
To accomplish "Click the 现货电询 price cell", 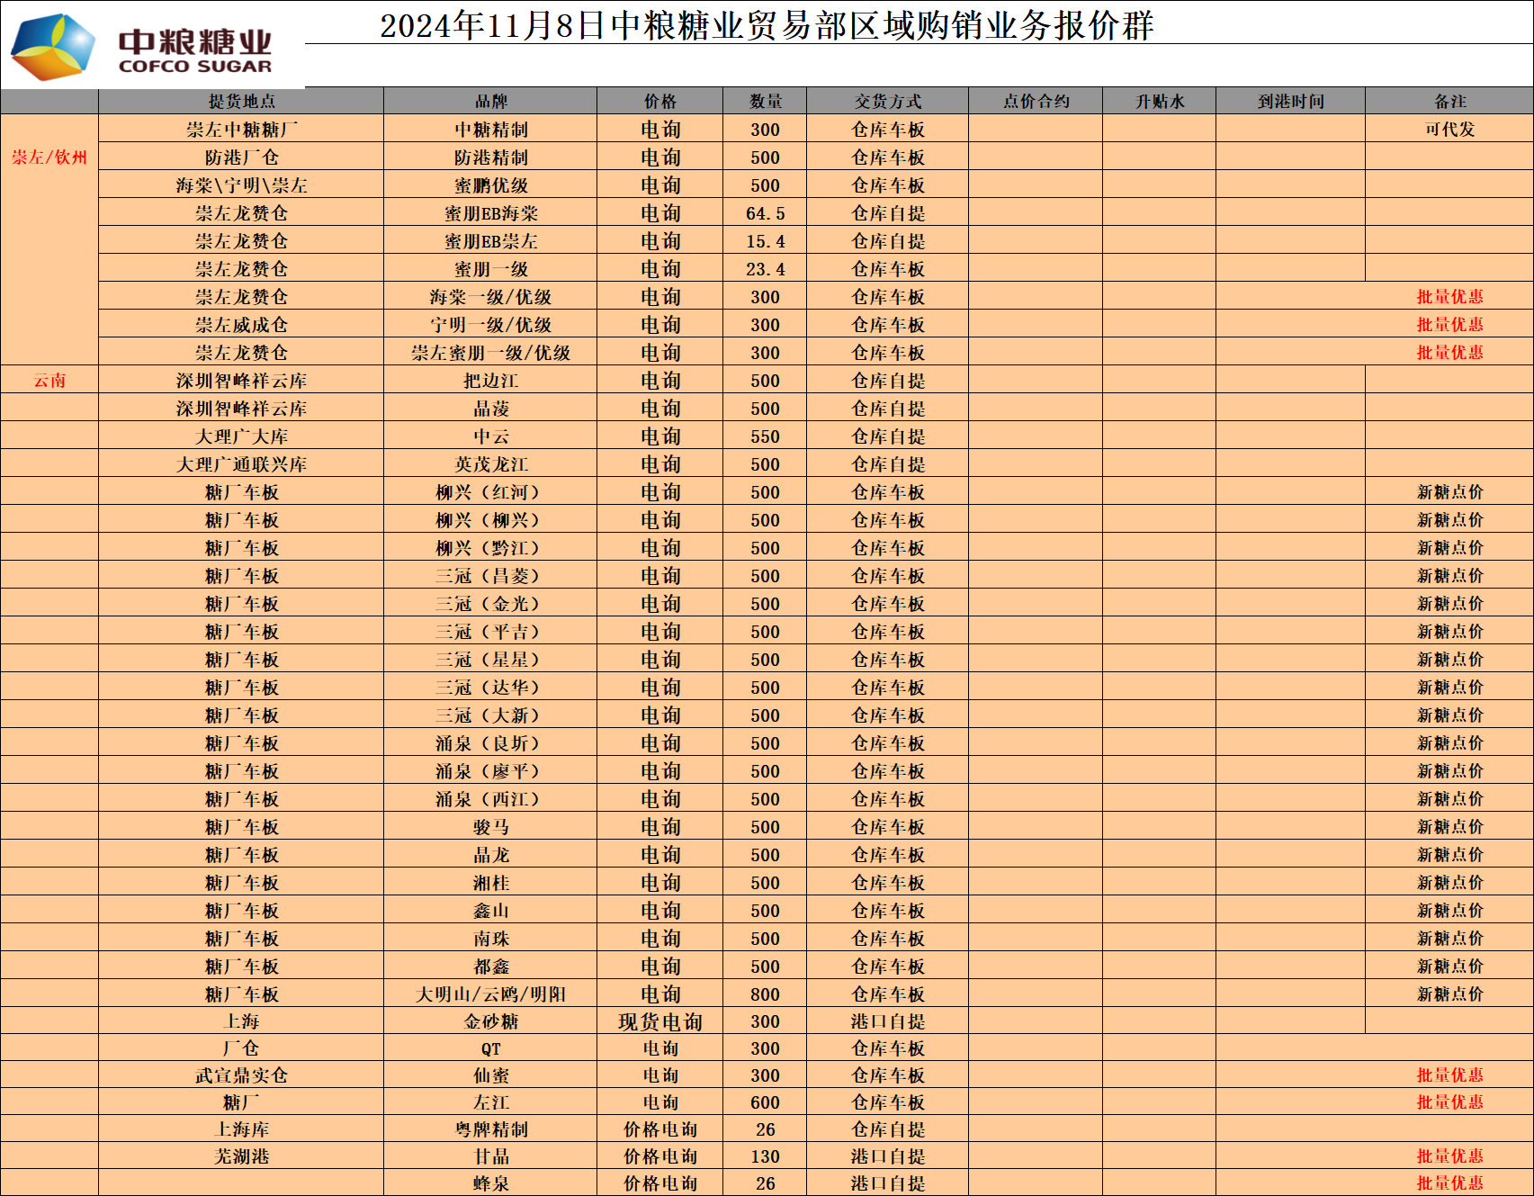I will (659, 1021).
